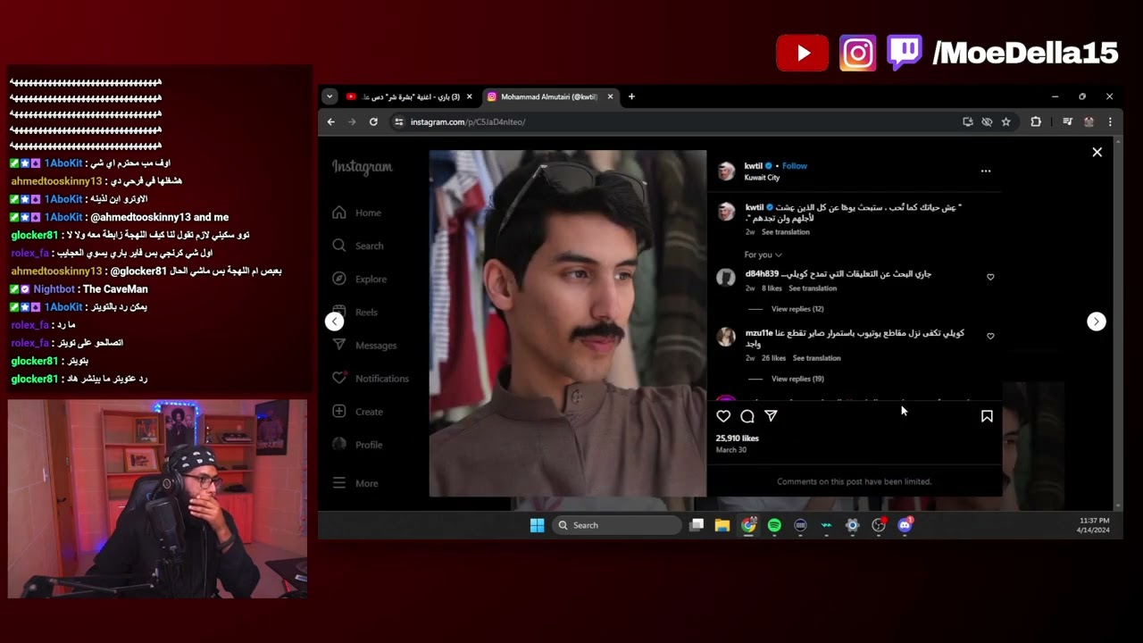Open the Windows Start button
The height and width of the screenshot is (643, 1143).
coord(537,525)
